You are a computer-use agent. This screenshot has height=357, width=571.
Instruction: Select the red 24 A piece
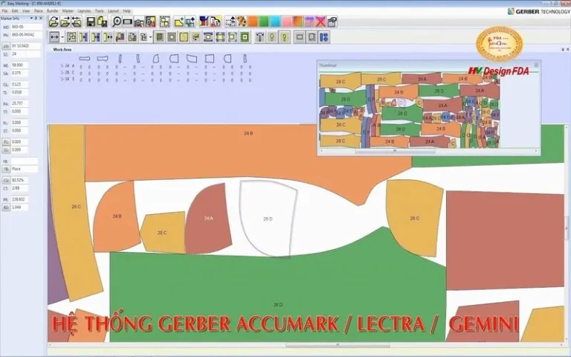tap(208, 218)
